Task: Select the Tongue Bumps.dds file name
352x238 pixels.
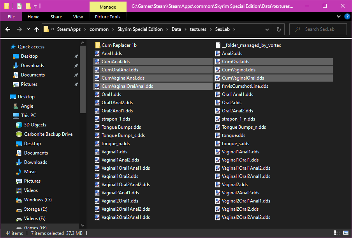Action: (121, 127)
